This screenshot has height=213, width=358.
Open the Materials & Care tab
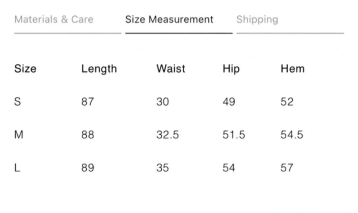point(54,19)
